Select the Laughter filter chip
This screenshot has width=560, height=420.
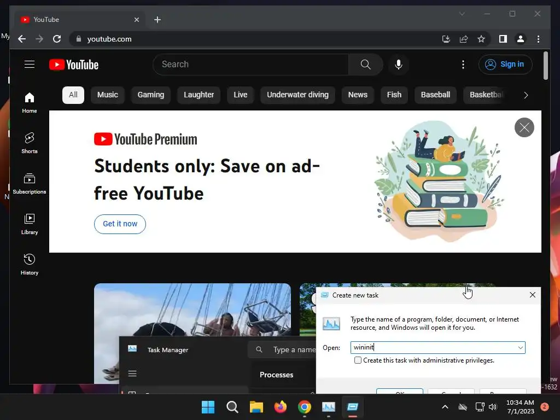point(199,95)
